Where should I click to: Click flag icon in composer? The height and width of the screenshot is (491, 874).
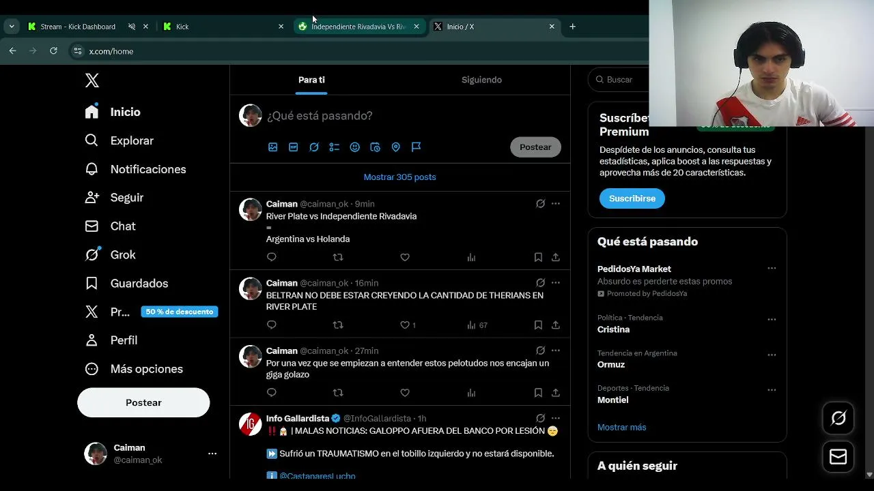point(417,147)
